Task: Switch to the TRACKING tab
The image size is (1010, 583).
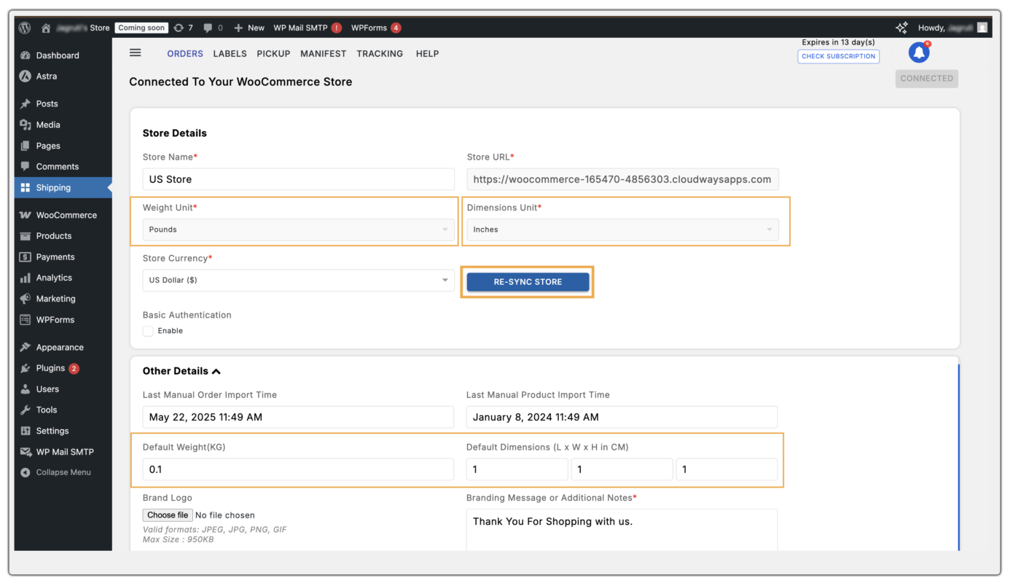Action: pos(380,53)
